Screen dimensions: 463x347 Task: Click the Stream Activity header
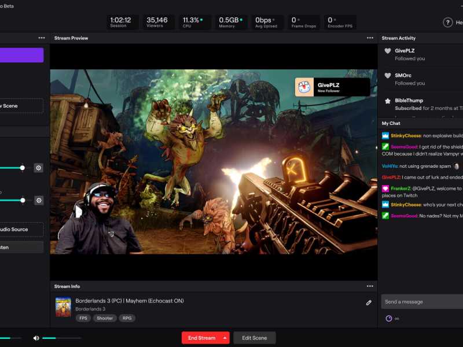click(398, 38)
